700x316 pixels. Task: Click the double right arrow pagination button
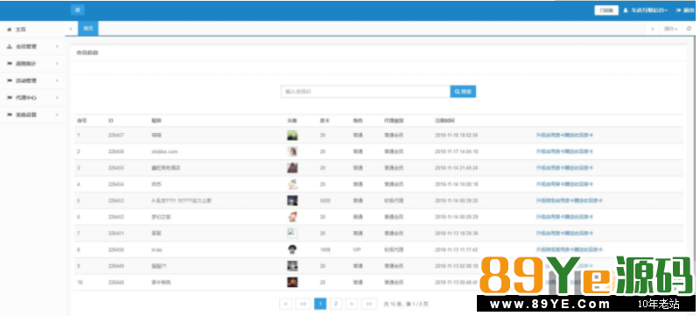369,304
